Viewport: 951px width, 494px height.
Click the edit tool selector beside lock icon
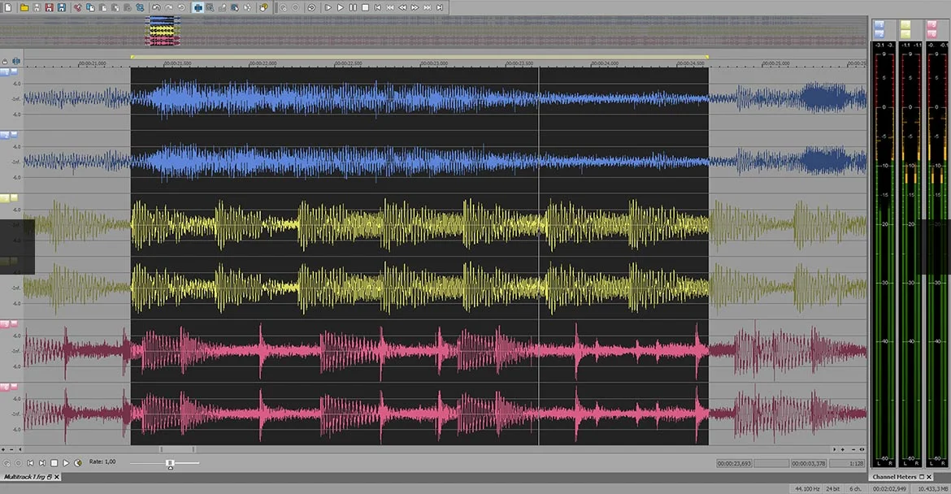[x=16, y=61]
